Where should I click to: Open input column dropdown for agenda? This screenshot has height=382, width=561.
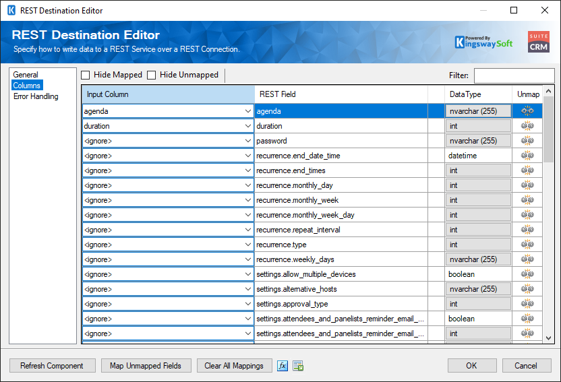pos(247,111)
